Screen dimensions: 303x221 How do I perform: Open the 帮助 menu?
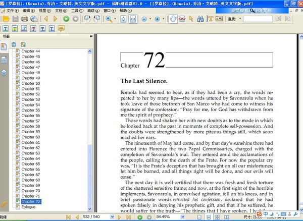click(x=126, y=11)
